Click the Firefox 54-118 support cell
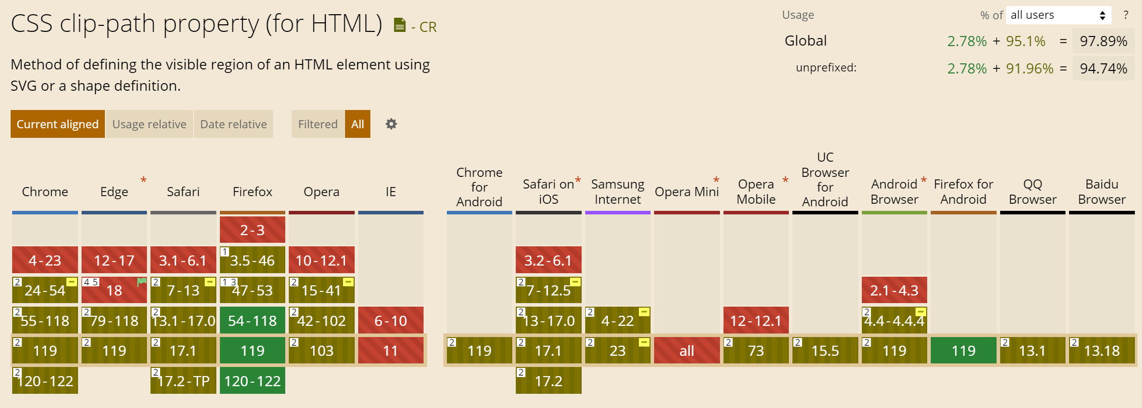This screenshot has height=408, width=1142. tap(252, 320)
